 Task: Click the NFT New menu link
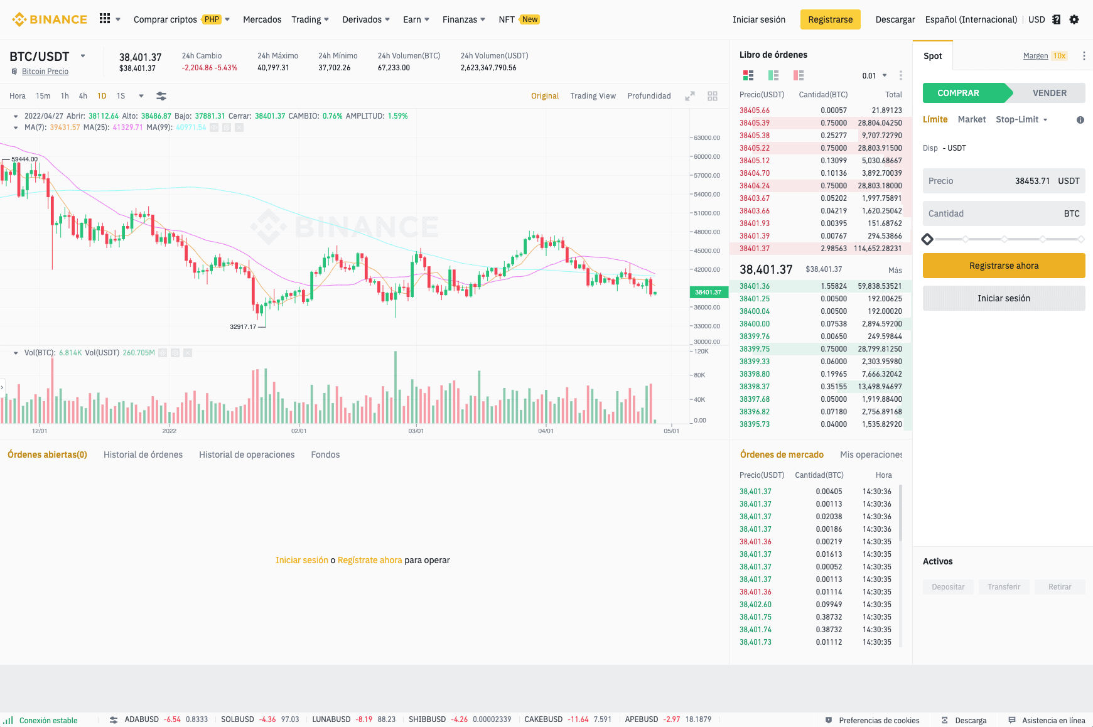519,19
